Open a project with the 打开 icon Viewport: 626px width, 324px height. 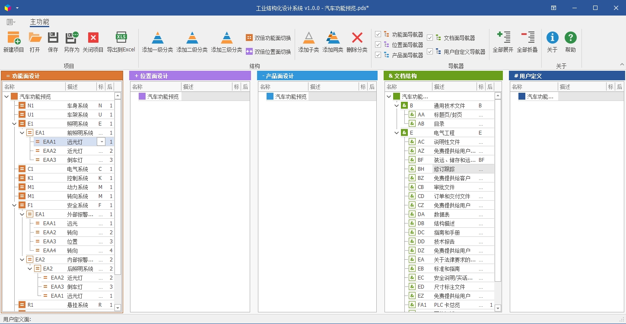coord(35,38)
